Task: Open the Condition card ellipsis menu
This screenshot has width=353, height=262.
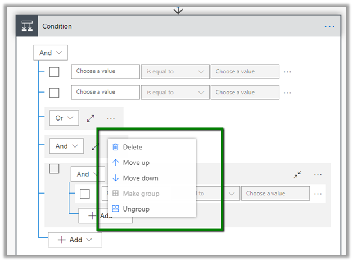Action: pos(329,26)
